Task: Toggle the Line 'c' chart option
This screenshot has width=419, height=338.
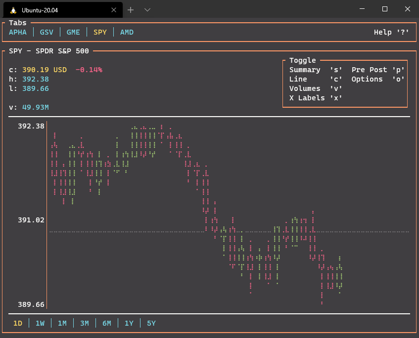Action: pos(316,79)
